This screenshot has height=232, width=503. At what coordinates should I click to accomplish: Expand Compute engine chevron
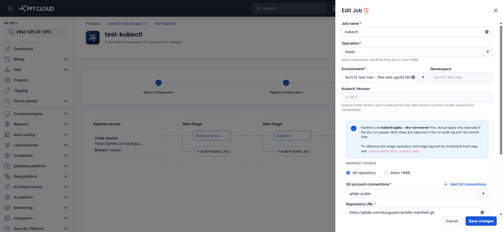(x=66, y=114)
